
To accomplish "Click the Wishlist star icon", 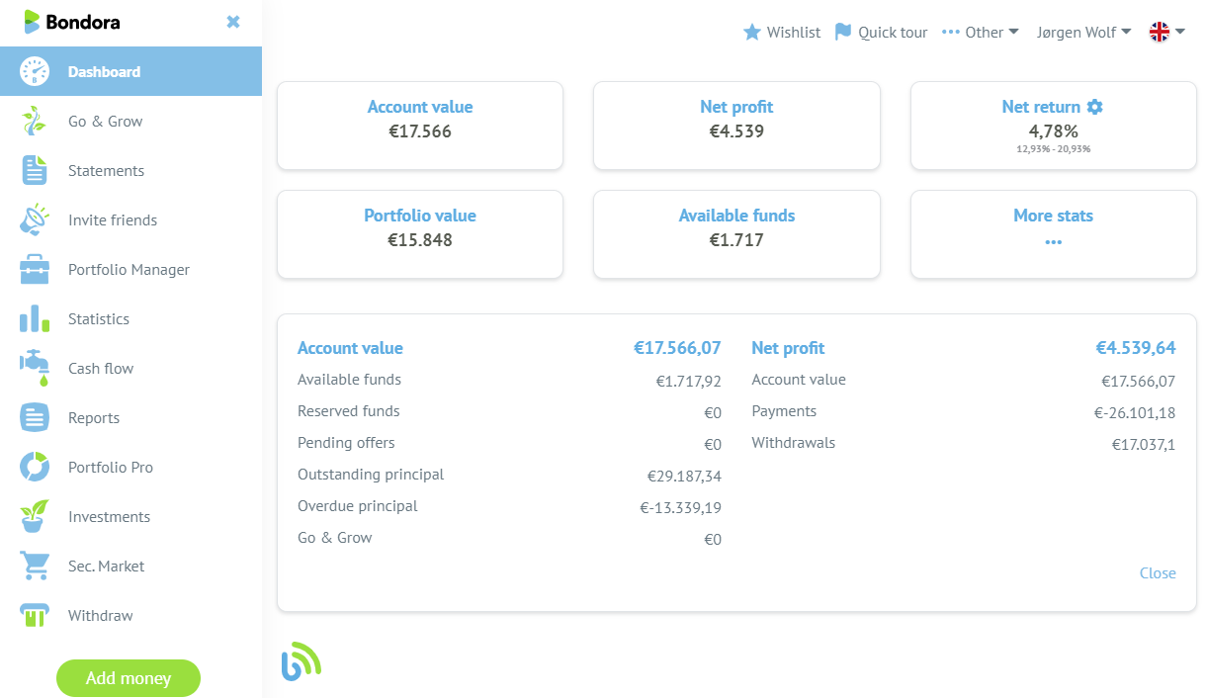I will [x=752, y=33].
